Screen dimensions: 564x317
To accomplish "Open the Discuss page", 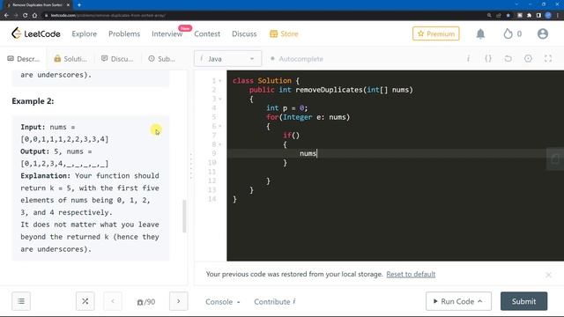I will click(x=244, y=33).
